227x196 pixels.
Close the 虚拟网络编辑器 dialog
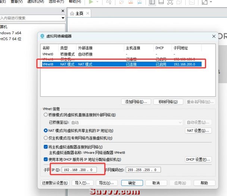click(x=214, y=36)
